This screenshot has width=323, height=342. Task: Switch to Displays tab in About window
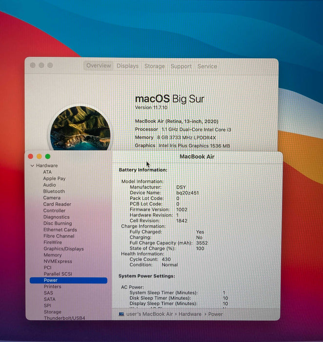128,66
